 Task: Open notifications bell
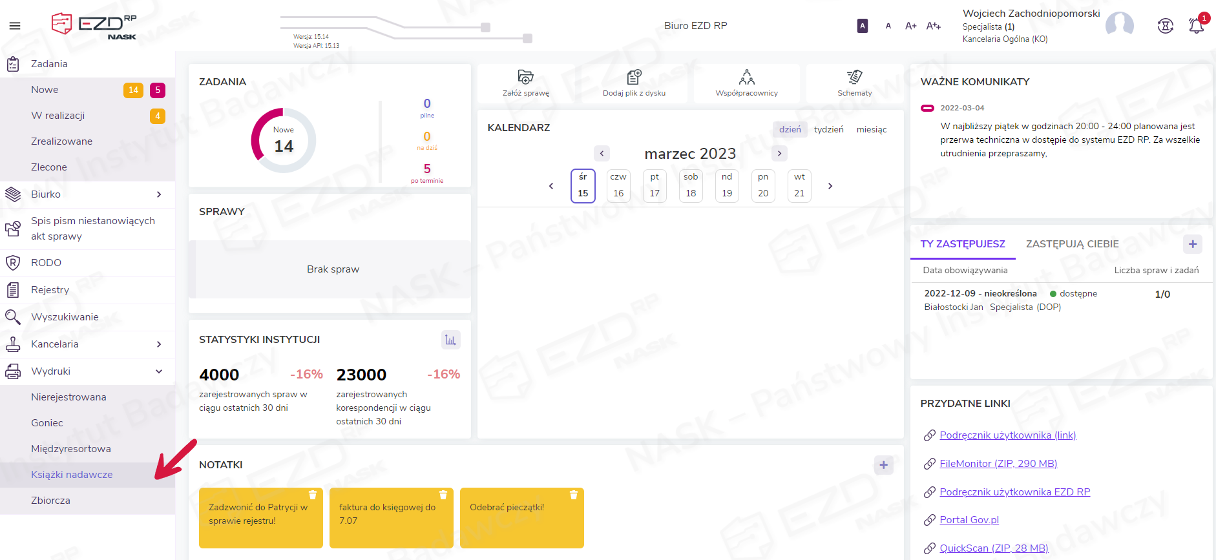point(1196,26)
